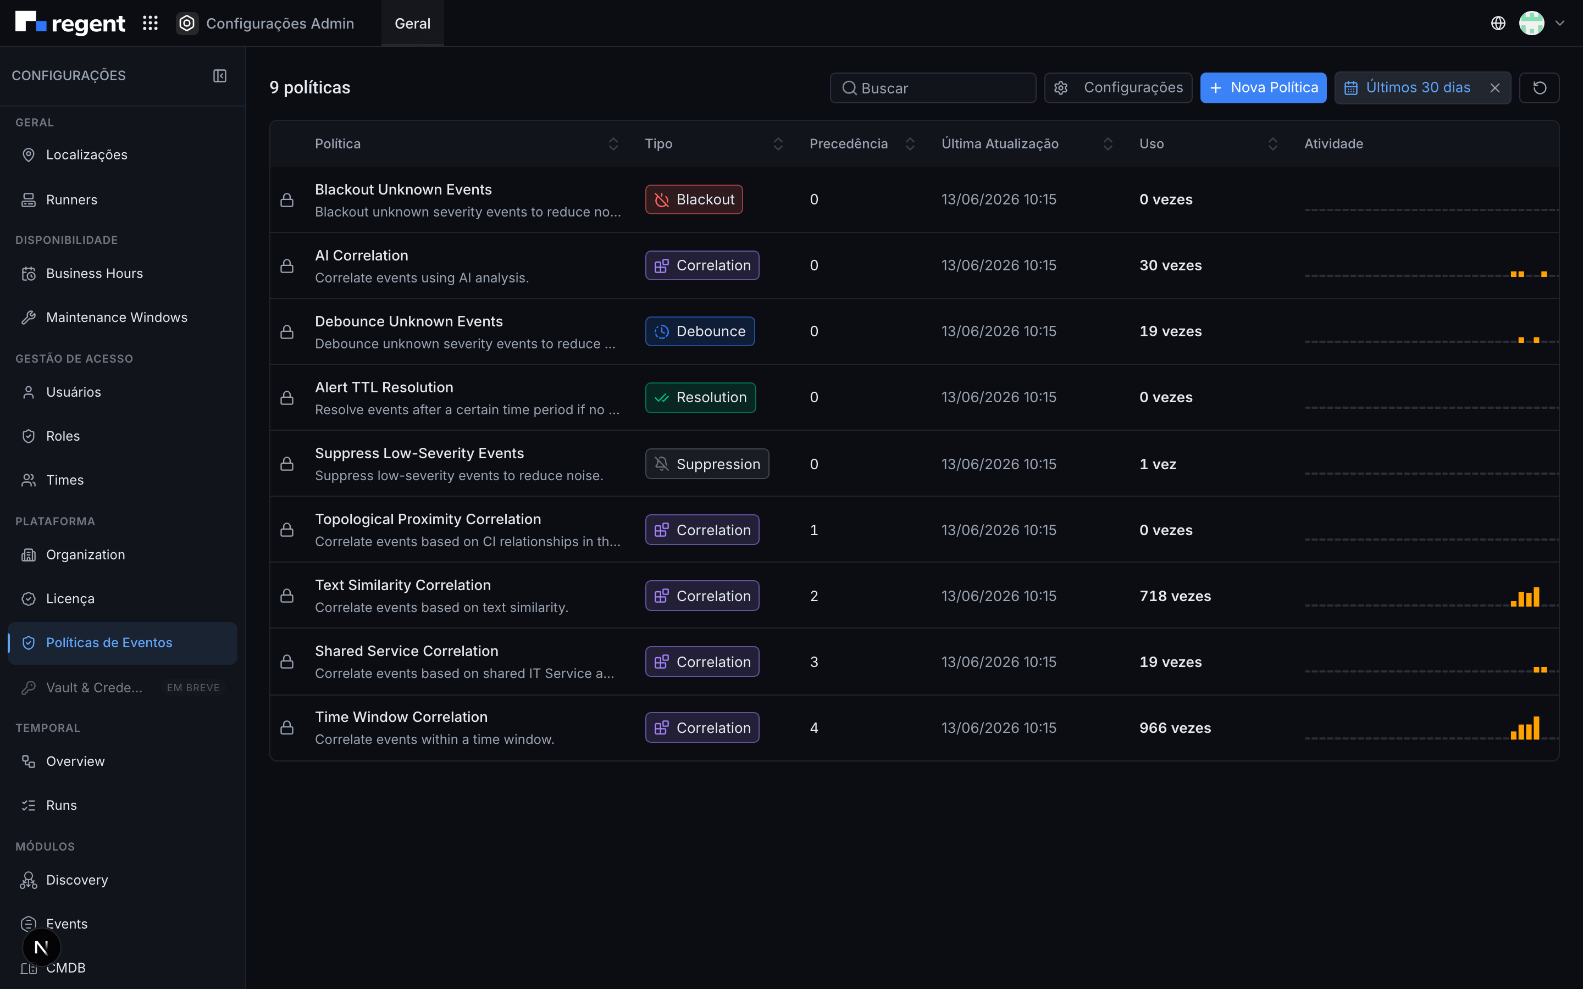Click lock icon of Shared Service Correlation
The height and width of the screenshot is (989, 1583).
coord(286,662)
